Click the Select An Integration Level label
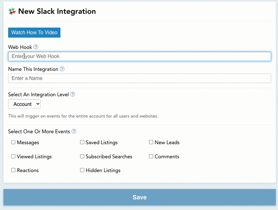278x210 pixels. coord(39,94)
